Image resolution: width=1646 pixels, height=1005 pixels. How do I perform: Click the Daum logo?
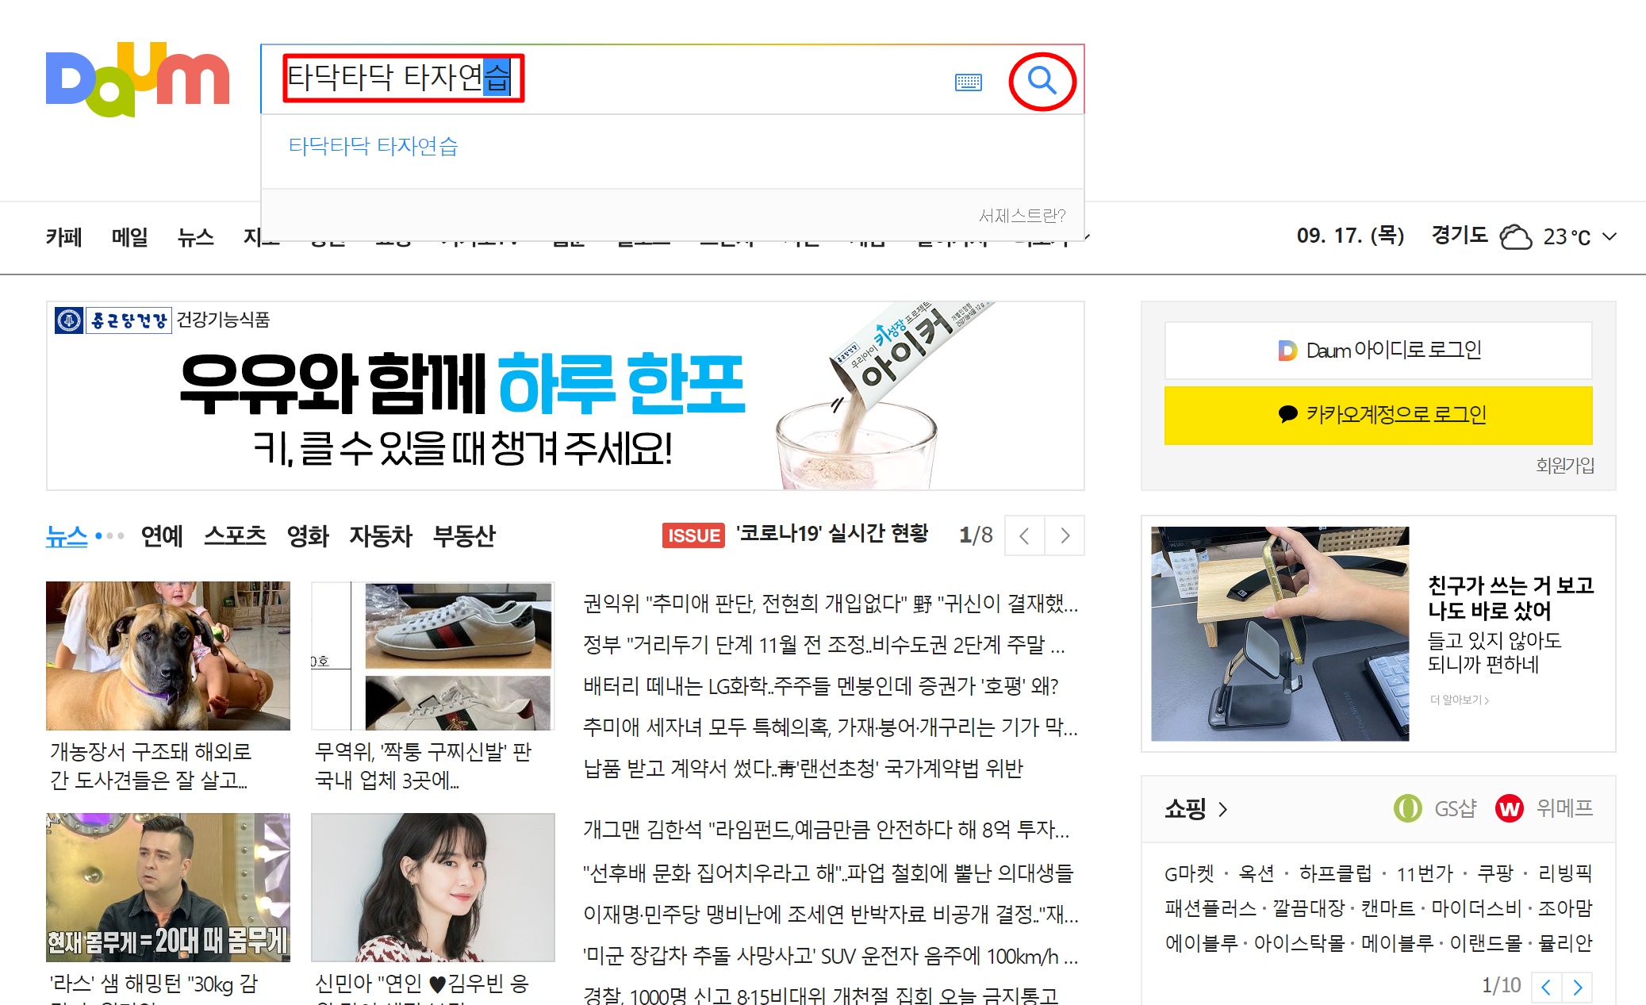(x=138, y=79)
